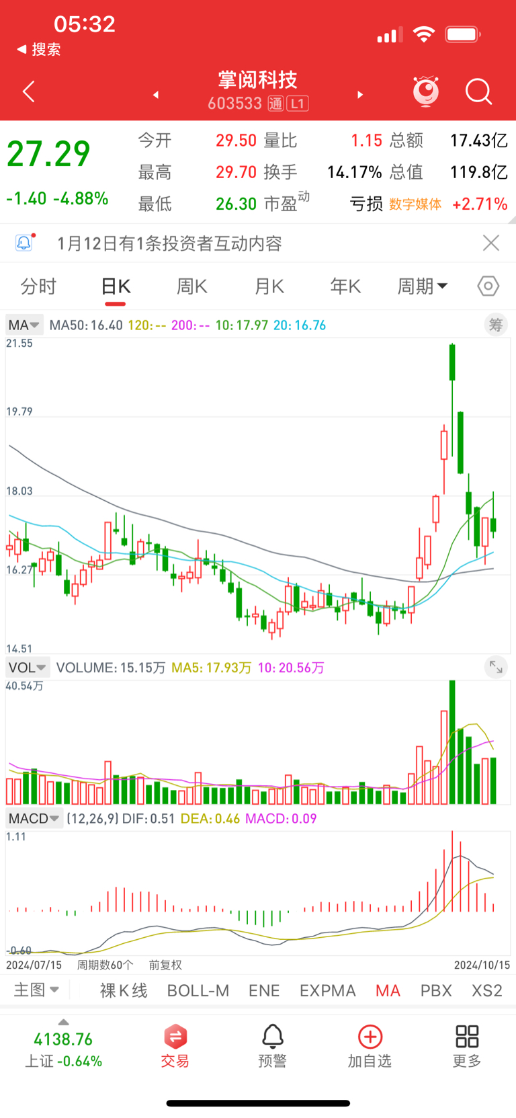This screenshot has height=1118, width=516.
Task: Tap 数字媒体 sector label
Action: click(415, 204)
